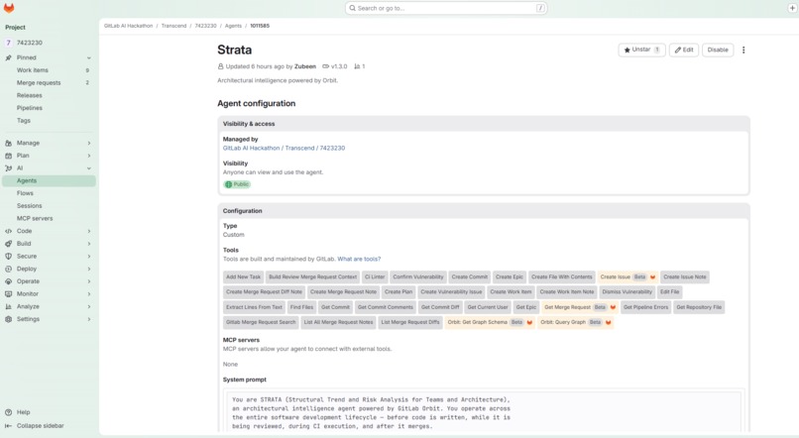Screen dimensions: 799x438
Task: Click the GitLab fox logo
Action: pos(9,8)
